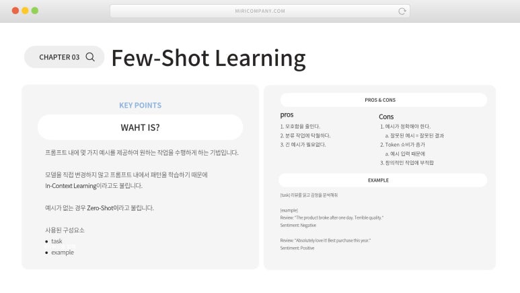Viewport: 520px width, 293px height.
Task: Click the Sentiment: Negative line
Action: 298,225
